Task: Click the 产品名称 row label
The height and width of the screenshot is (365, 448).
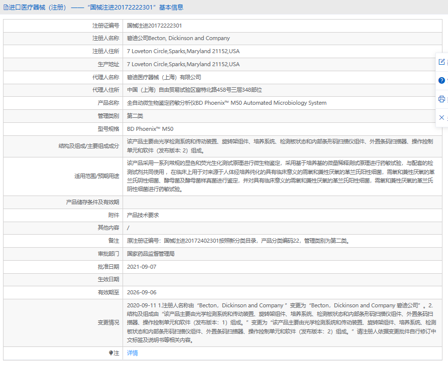Action: 108,103
